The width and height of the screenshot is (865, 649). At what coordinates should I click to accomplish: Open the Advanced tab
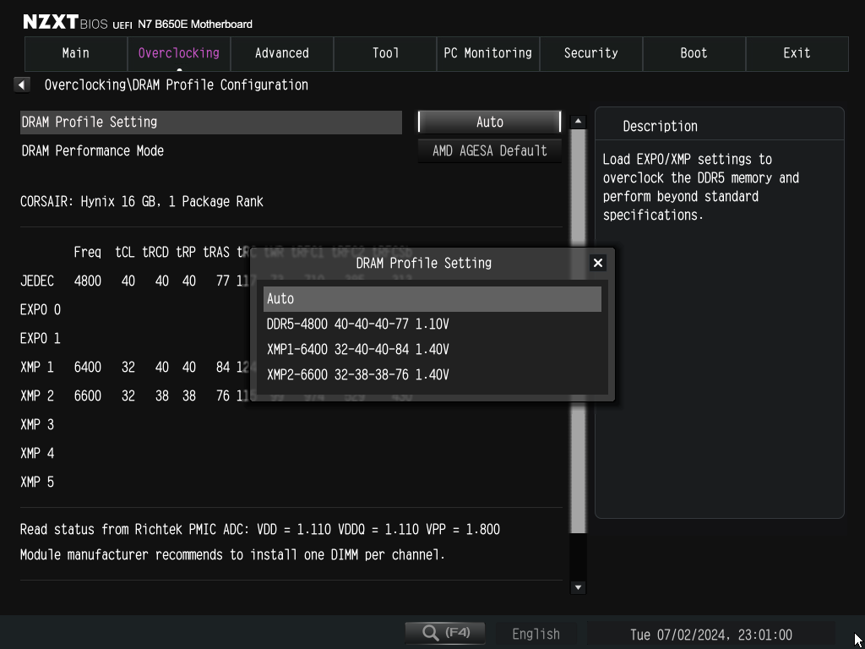click(x=282, y=53)
